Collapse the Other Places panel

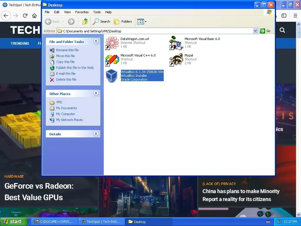tap(96, 93)
